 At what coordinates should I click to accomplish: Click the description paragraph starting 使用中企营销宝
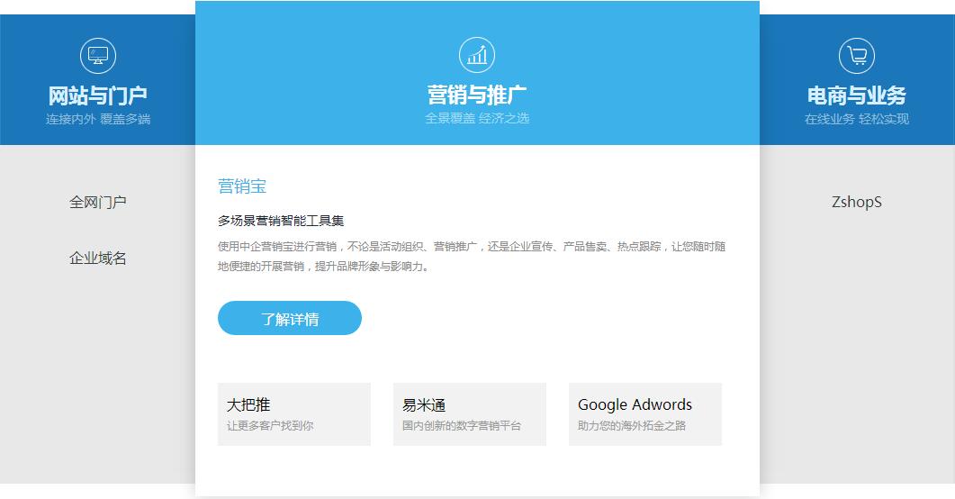click(x=472, y=256)
